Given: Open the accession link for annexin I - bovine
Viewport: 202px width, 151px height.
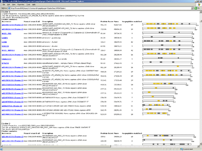Looking at the screenshot, I should coord(5,46).
